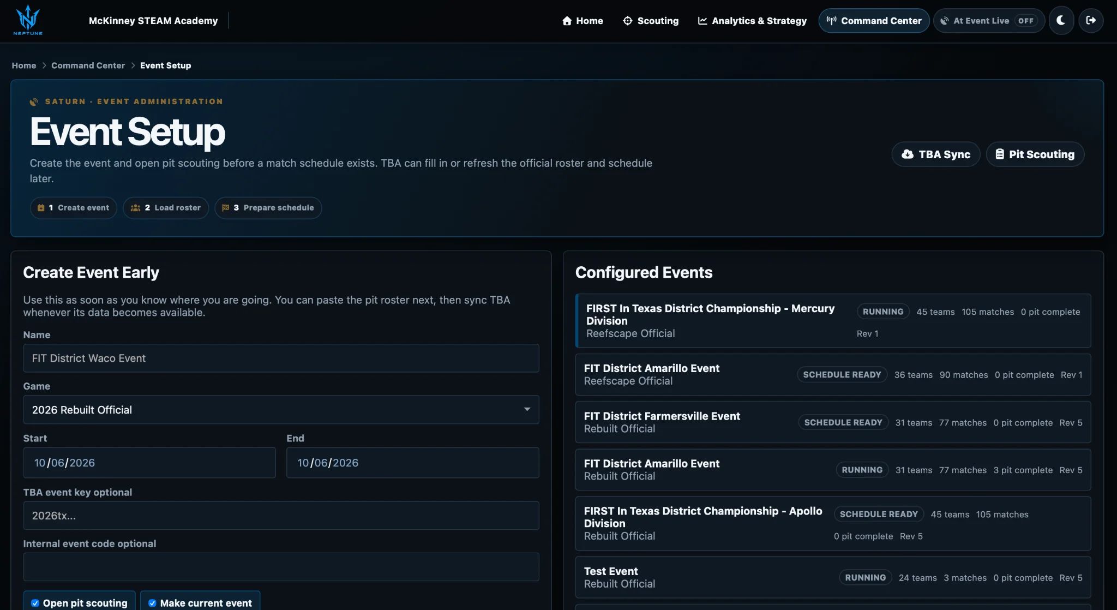Open the Scouting navigation menu

click(651, 21)
